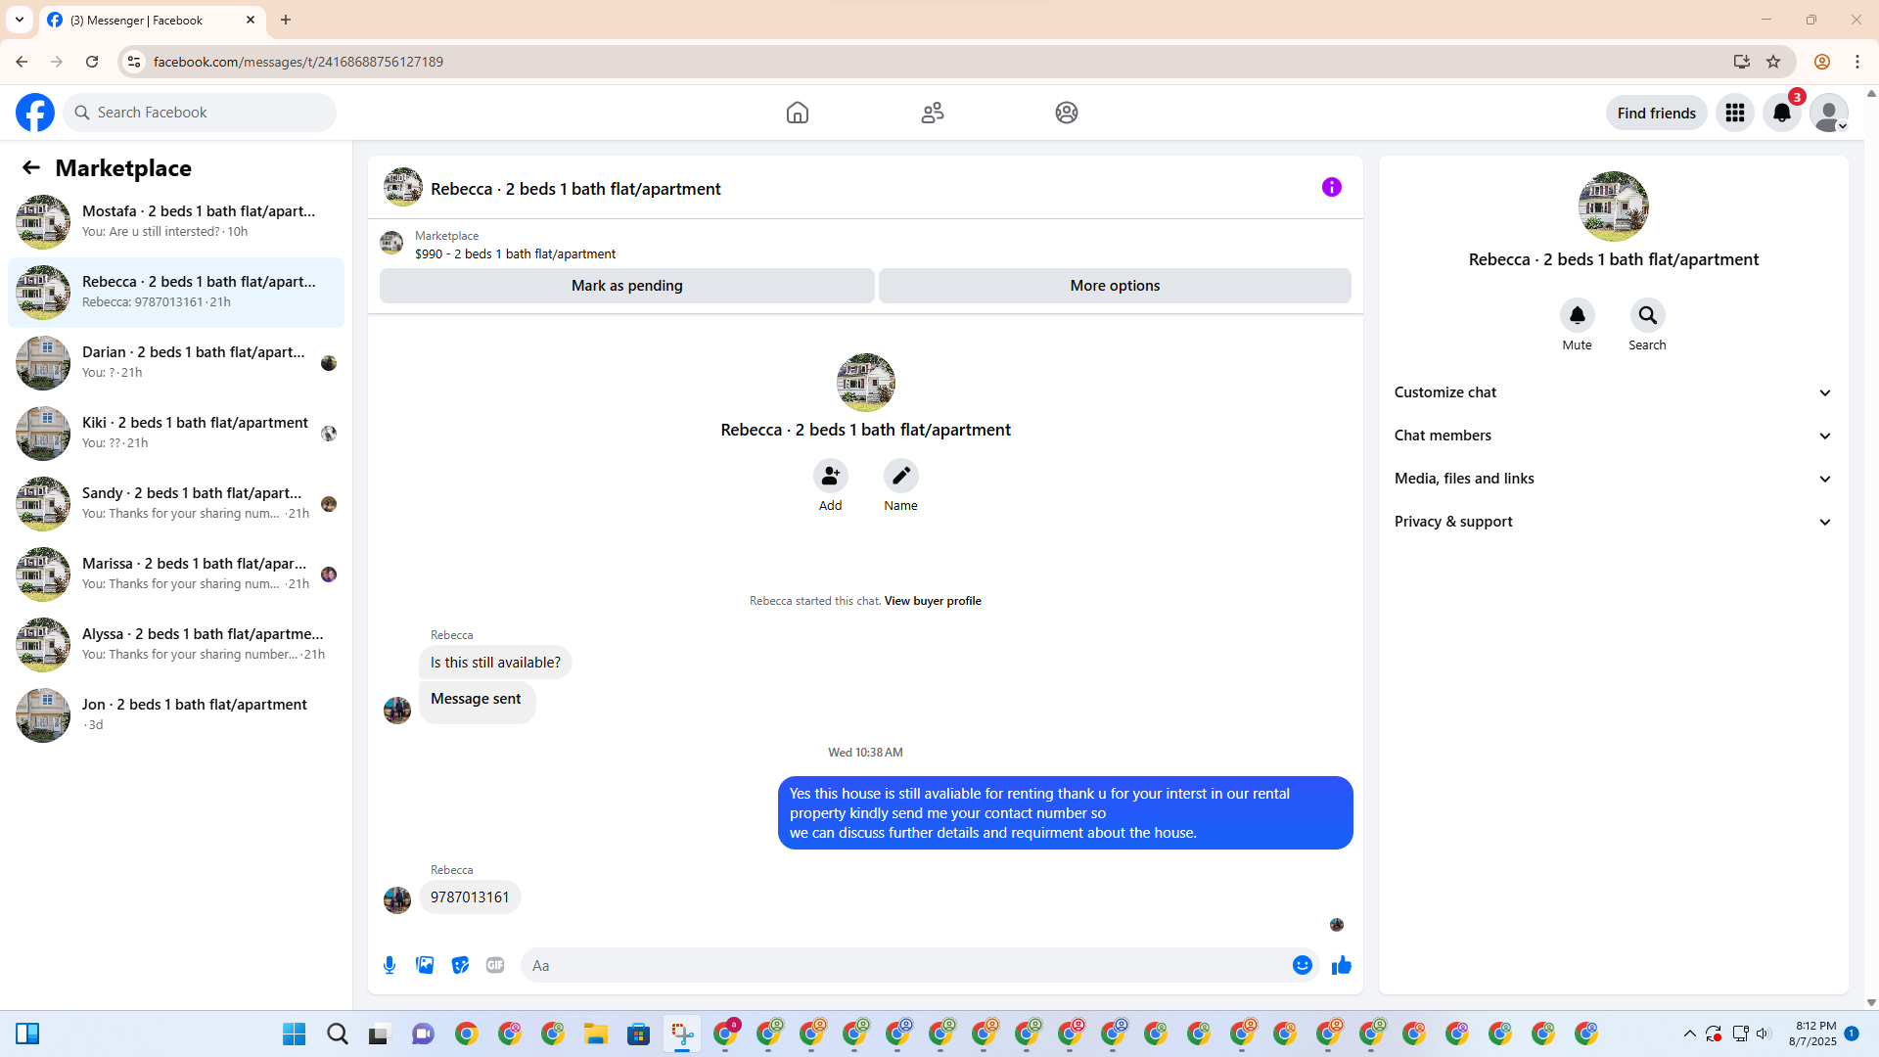Send a thumbs-up like
Image resolution: width=1879 pixels, height=1057 pixels.
1342,965
